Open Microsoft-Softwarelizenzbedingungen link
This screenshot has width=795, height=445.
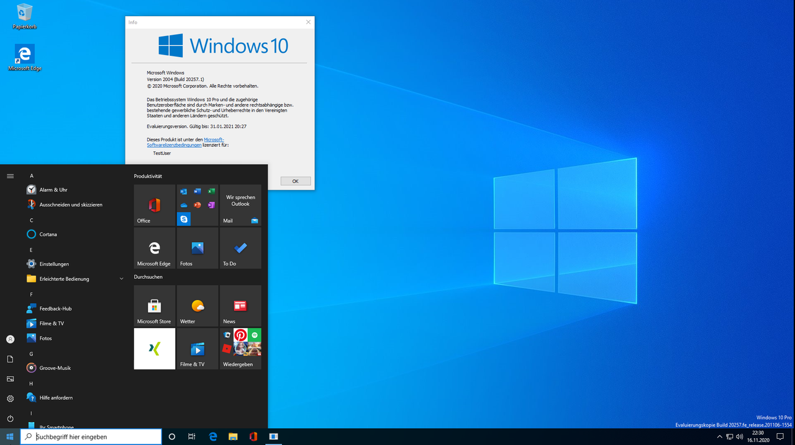point(186,142)
